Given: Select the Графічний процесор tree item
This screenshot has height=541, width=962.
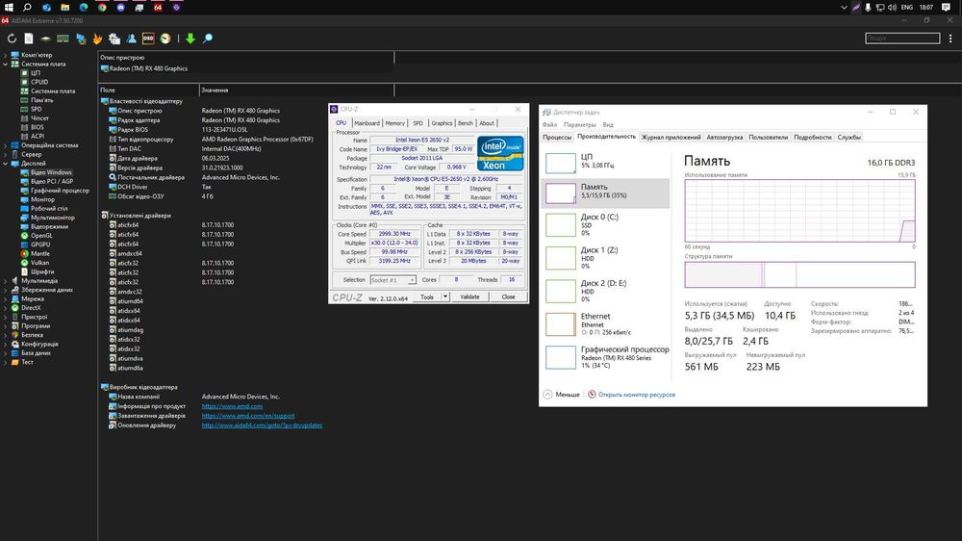Looking at the screenshot, I should [60, 191].
